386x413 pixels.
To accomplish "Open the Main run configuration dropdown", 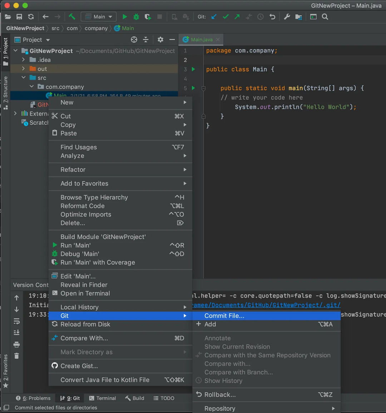I will (x=99, y=17).
